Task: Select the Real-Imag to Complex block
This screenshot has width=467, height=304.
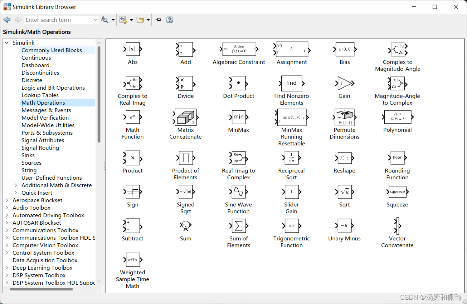Action: [x=238, y=158]
